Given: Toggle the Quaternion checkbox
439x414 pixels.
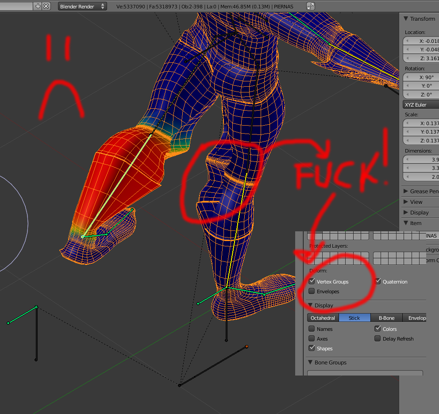Looking at the screenshot, I should (x=377, y=281).
